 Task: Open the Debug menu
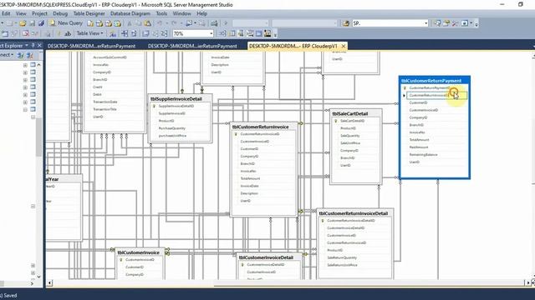60,13
